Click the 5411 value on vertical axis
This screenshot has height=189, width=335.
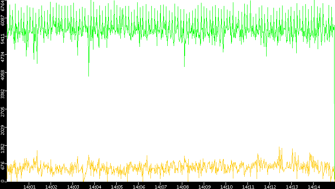click(3, 39)
